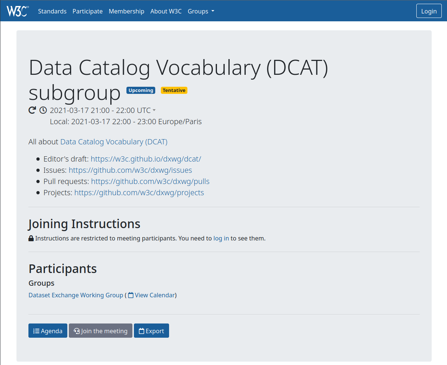Screen dimensions: 447x365
Task: Go to the Participate page
Action: click(88, 11)
